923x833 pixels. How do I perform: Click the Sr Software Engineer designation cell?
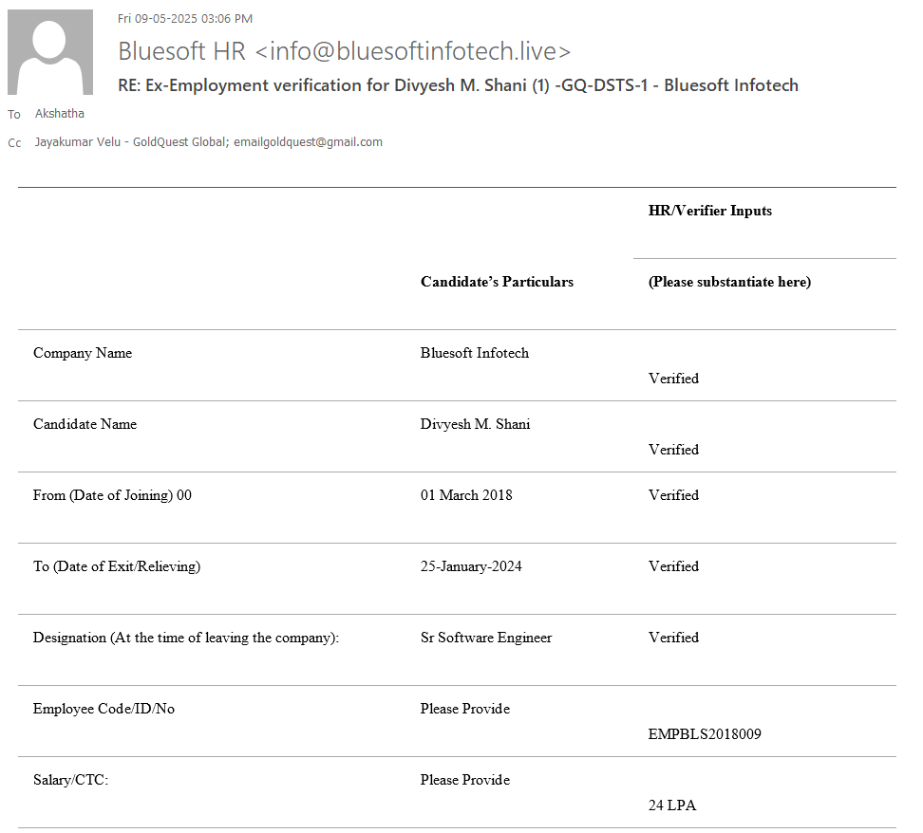click(485, 638)
